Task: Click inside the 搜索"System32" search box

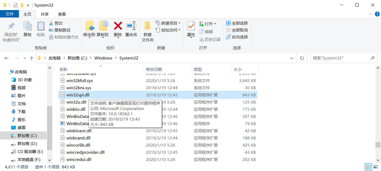Action: tap(340, 58)
